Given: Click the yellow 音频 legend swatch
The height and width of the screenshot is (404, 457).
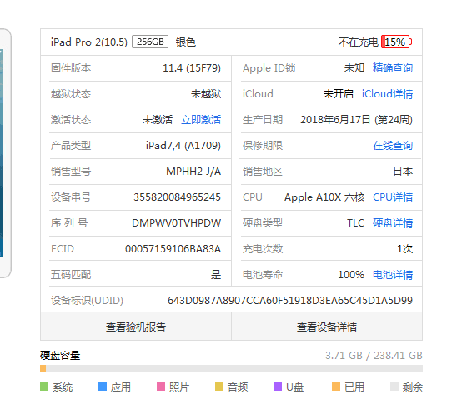Looking at the screenshot, I should tap(219, 387).
